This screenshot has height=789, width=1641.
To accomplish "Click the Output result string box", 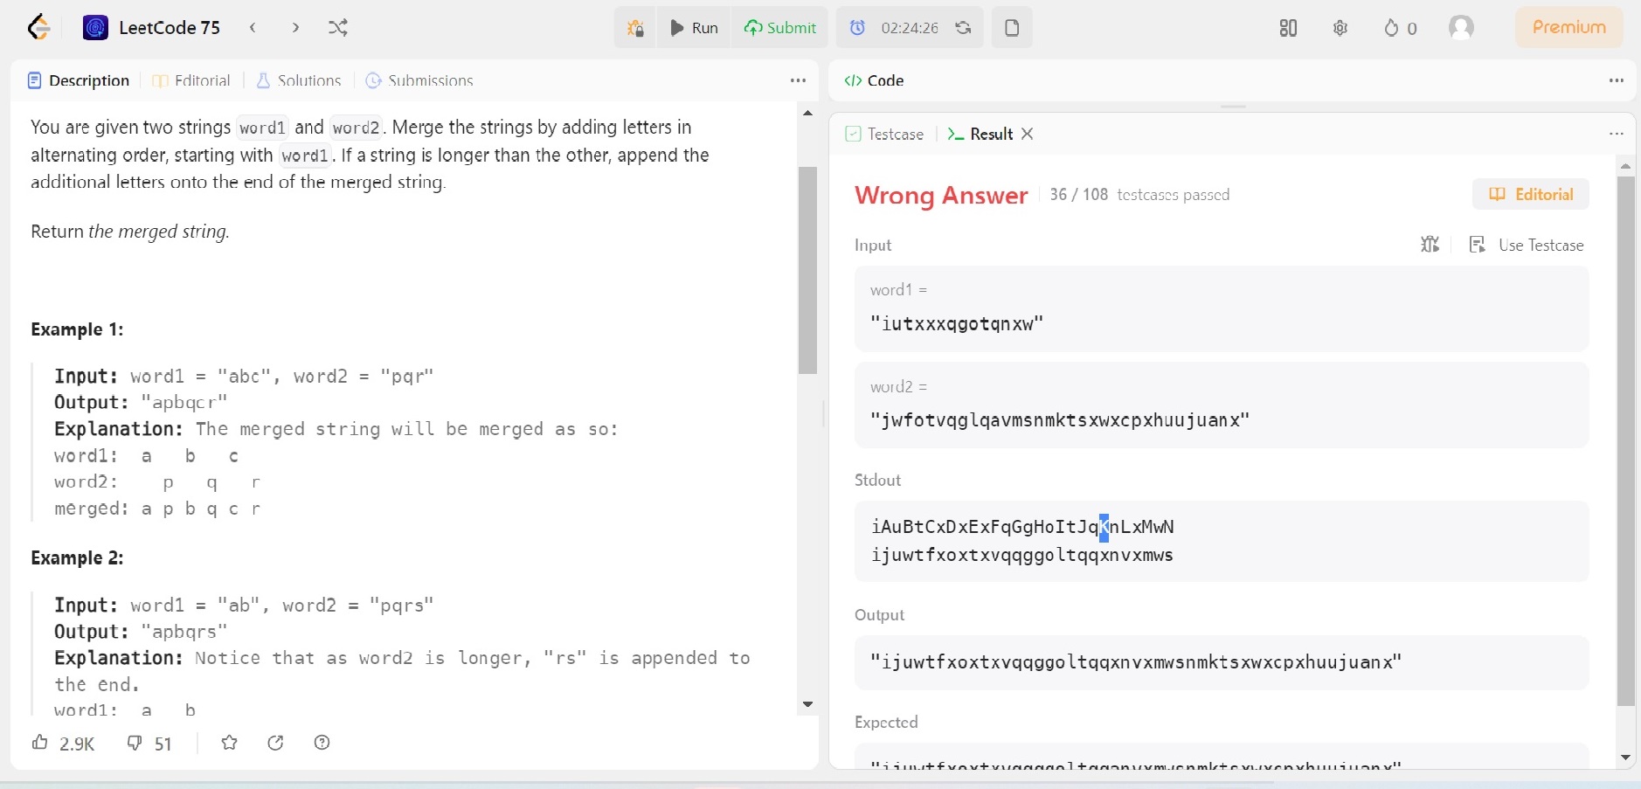I will [x=1222, y=662].
